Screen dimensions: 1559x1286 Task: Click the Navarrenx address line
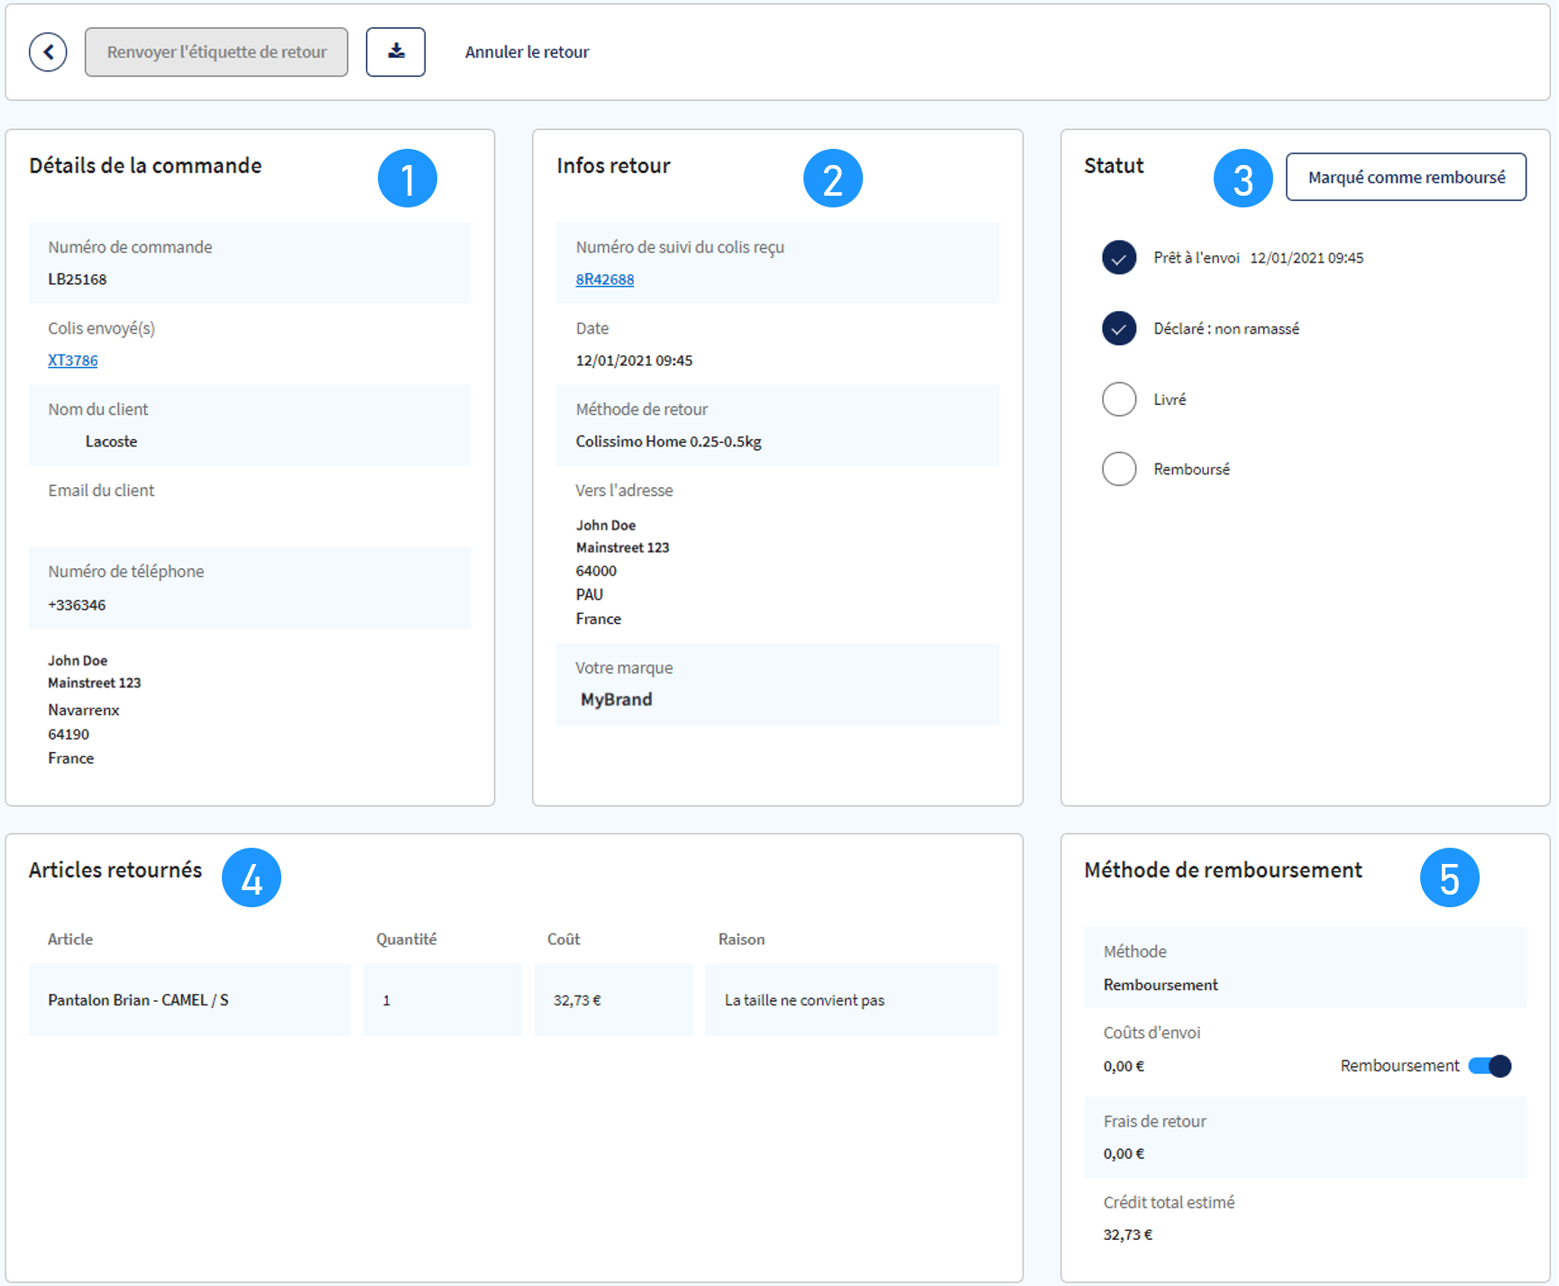(84, 711)
